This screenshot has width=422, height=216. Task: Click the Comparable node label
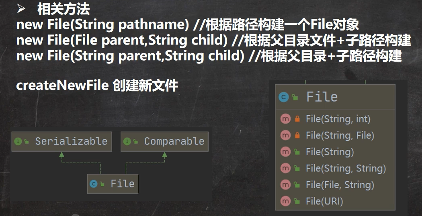point(174,141)
